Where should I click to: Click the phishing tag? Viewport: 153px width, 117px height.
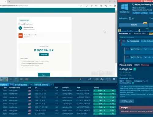point(144,13)
